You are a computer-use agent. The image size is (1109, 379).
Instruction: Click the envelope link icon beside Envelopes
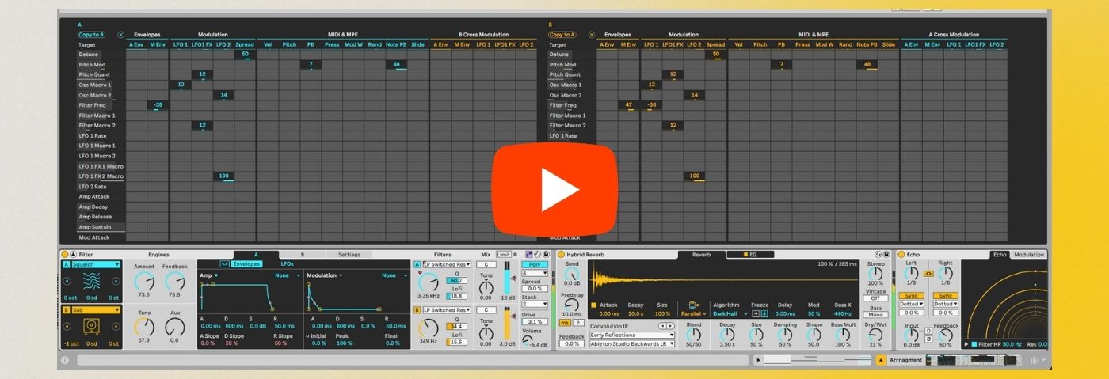point(224,263)
